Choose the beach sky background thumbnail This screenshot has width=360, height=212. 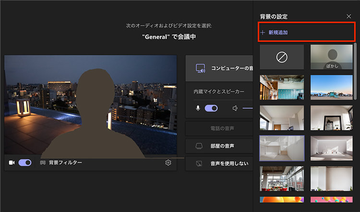[x=332, y=87]
